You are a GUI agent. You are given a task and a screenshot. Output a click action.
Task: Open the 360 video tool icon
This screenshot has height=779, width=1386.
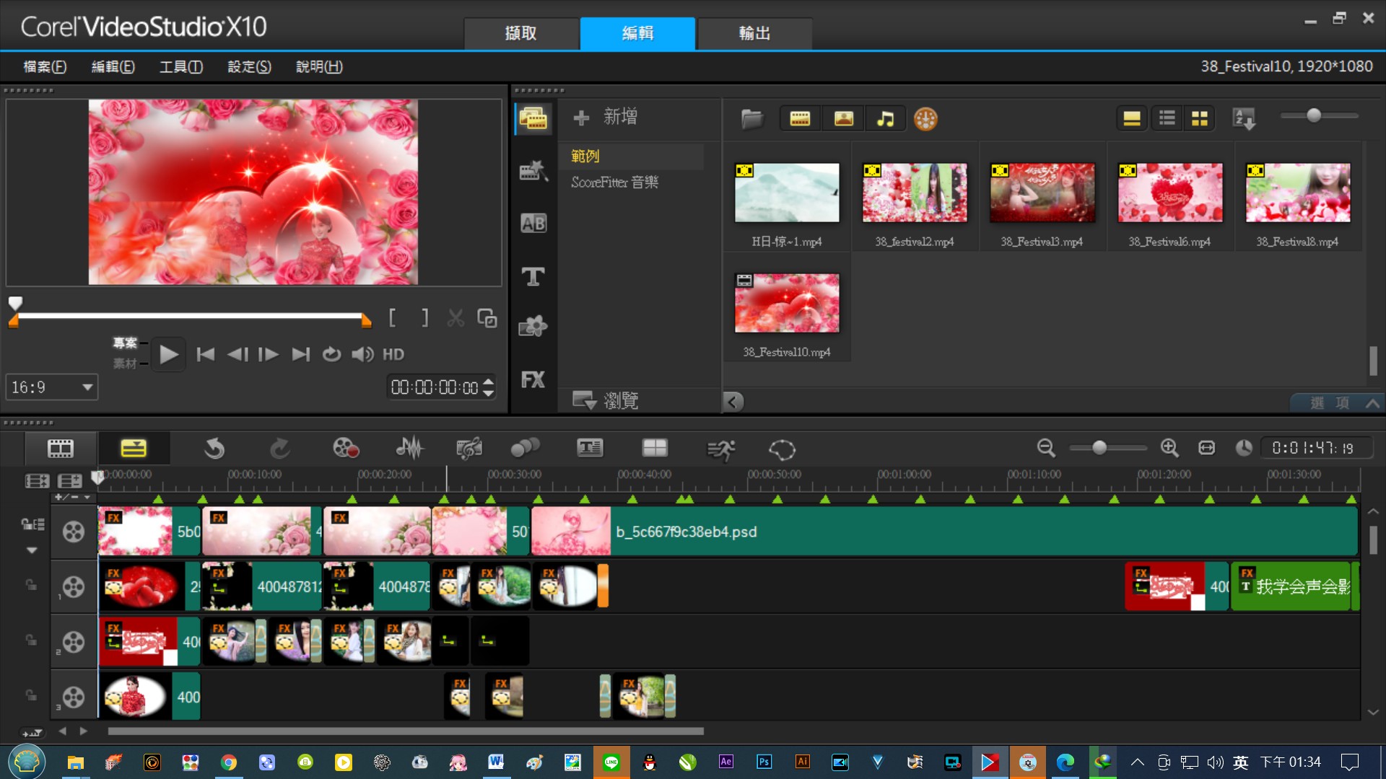coord(782,449)
